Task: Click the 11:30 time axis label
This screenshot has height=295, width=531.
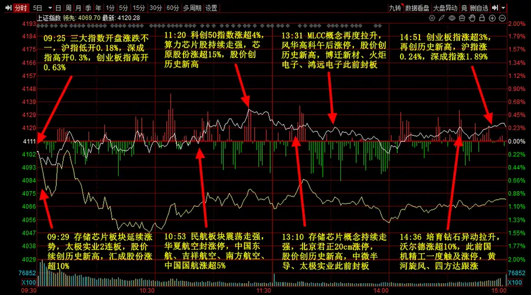Action: tap(264, 291)
